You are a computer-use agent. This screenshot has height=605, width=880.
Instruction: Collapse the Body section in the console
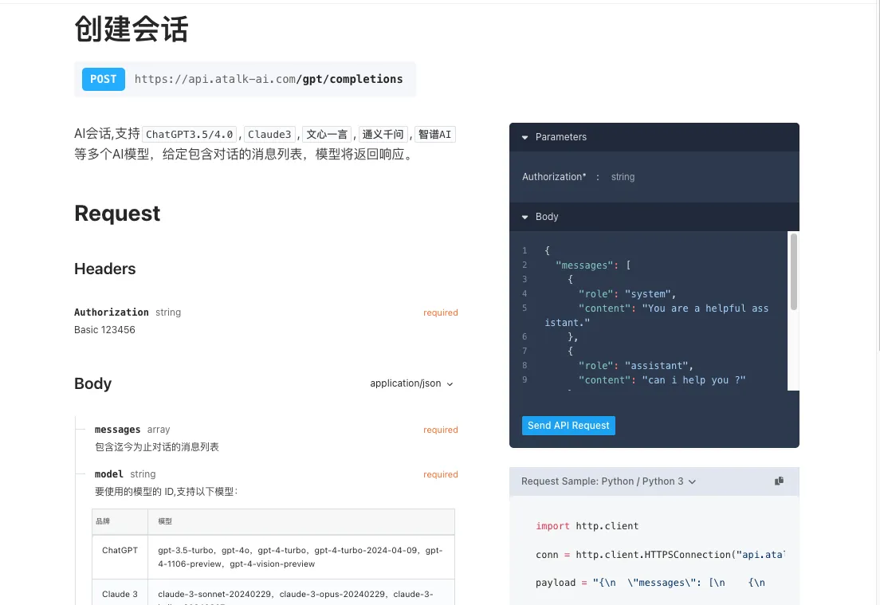(525, 217)
